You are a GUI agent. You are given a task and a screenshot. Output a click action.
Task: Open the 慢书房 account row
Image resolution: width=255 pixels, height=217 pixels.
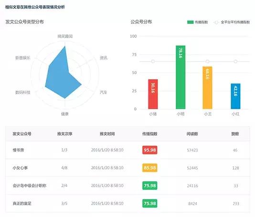(127, 150)
